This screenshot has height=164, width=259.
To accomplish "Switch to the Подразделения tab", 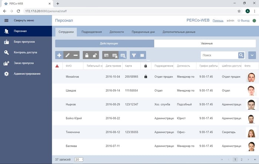I will [x=92, y=32].
